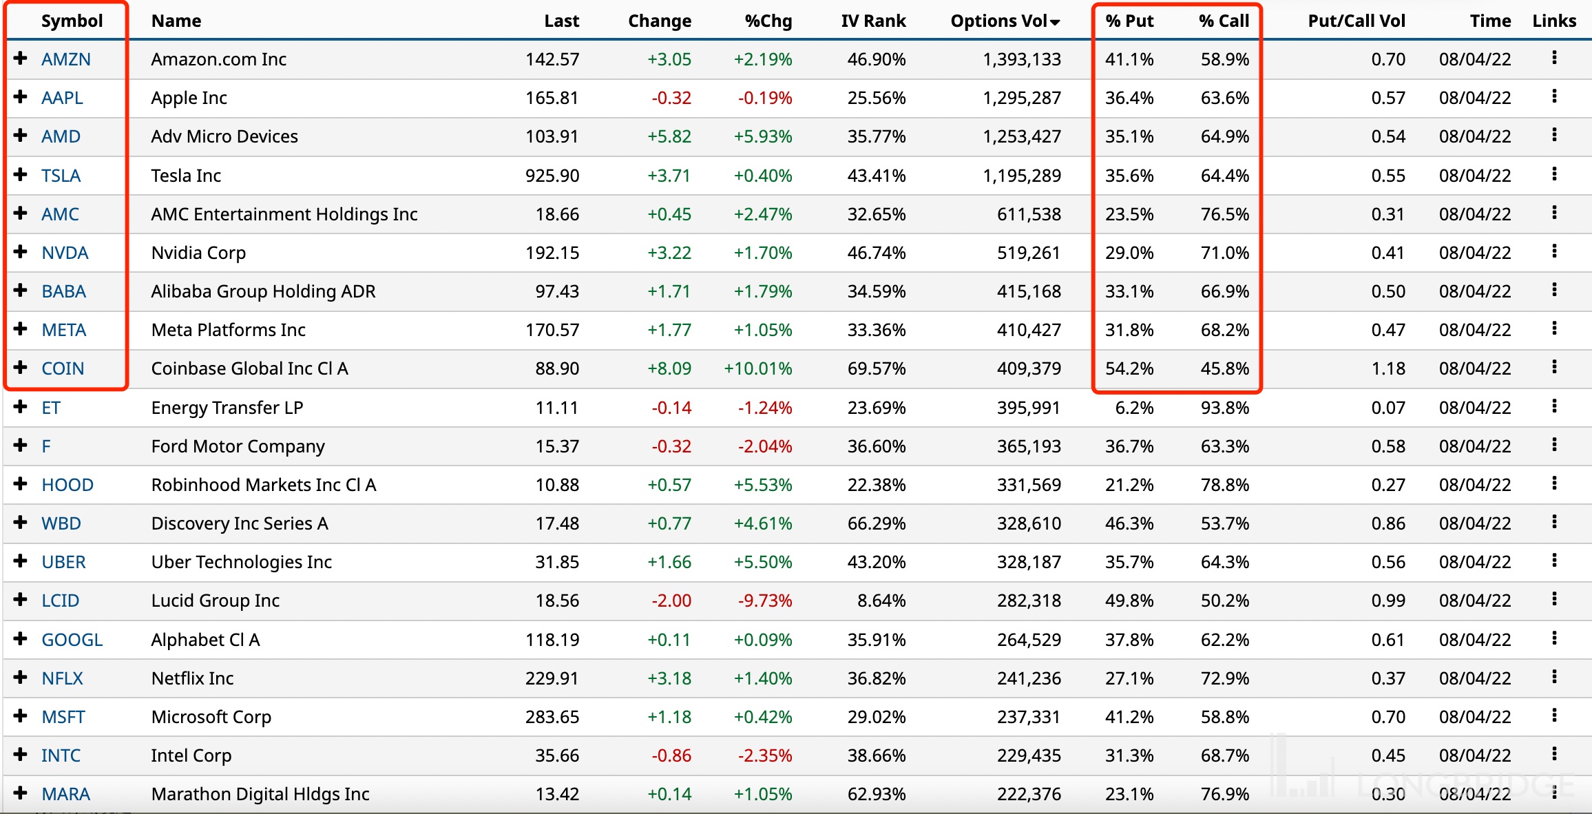This screenshot has width=1592, height=814.
Task: Select Energy Transfer 93.8% call value
Action: [x=1225, y=408]
